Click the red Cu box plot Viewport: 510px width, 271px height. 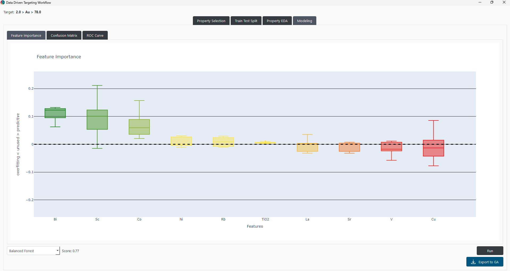point(433,148)
